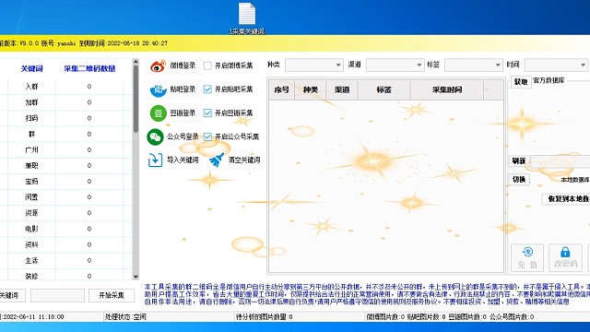
Task: Select the 装修 keyword row
Action: [x=65, y=275]
